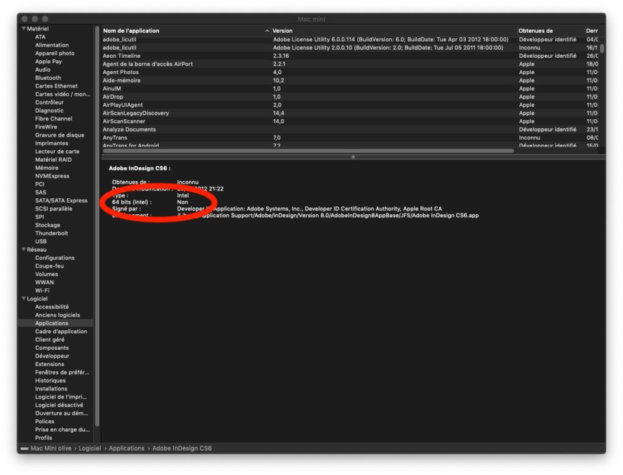This screenshot has width=623, height=475.
Task: Open Installations under Logiciel
Action: click(x=51, y=389)
